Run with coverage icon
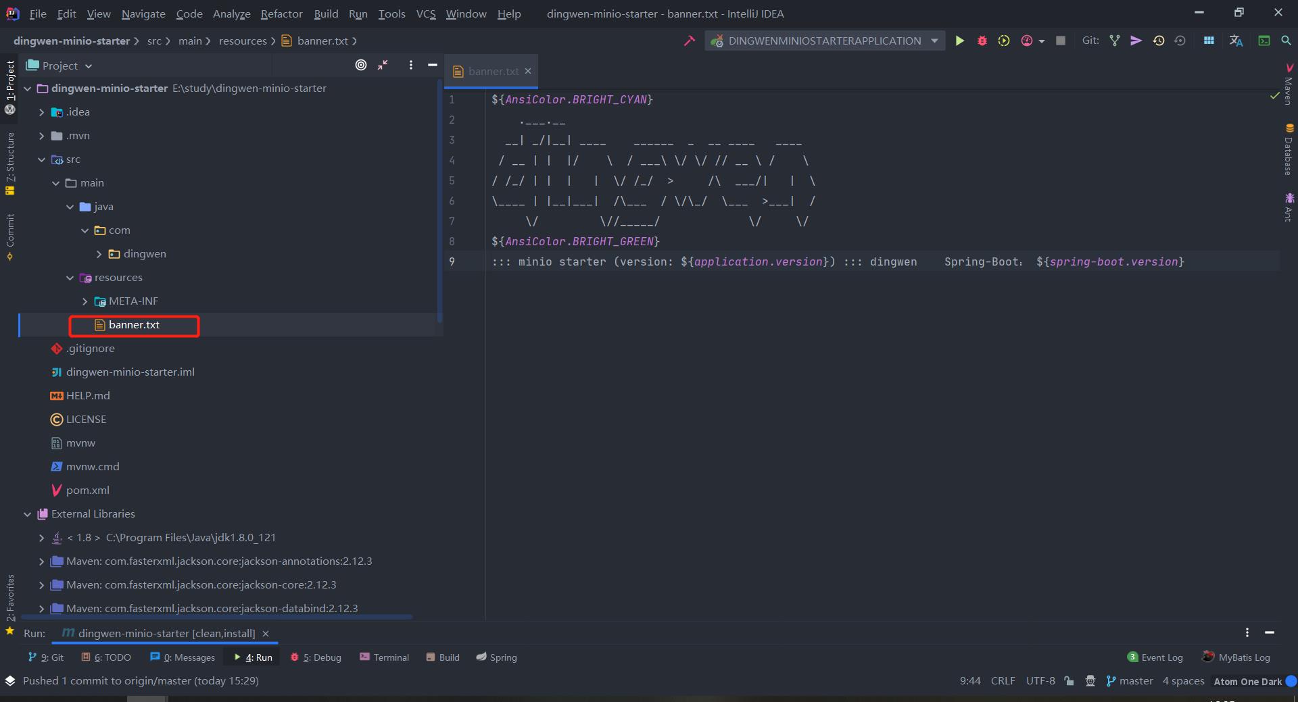1298x702 pixels. [x=1004, y=41]
